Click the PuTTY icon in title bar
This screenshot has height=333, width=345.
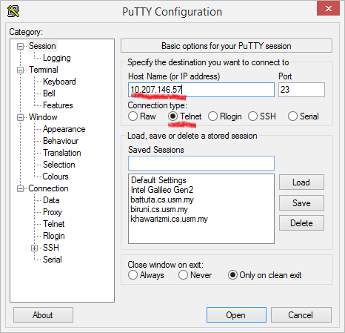(13, 11)
